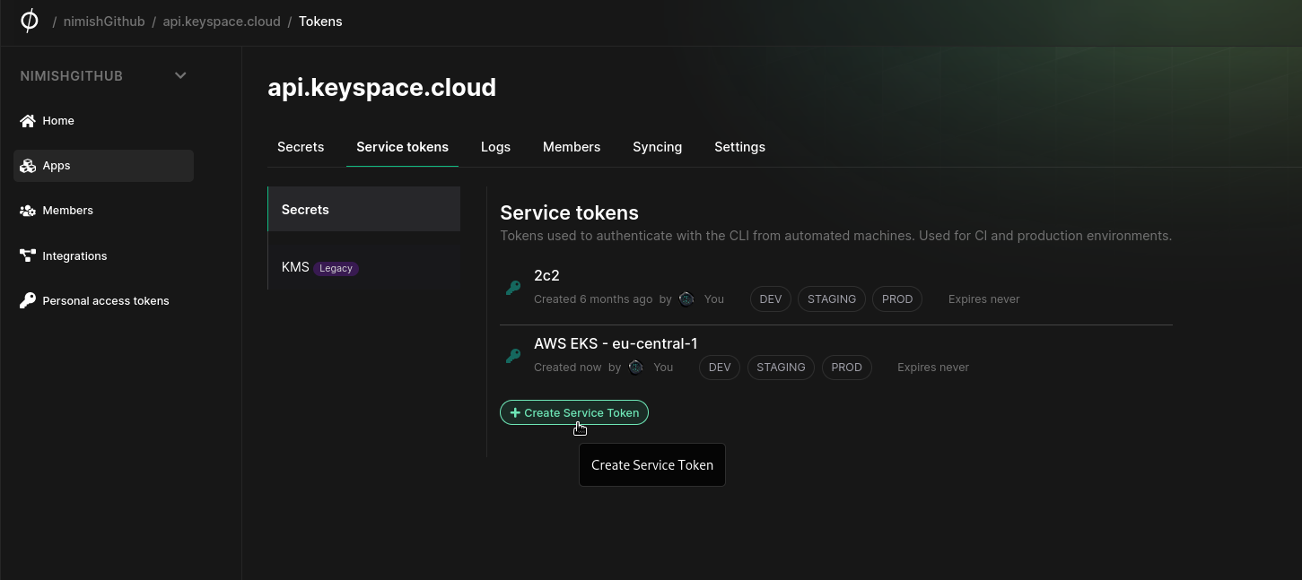This screenshot has width=1302, height=580.
Task: Click the Home icon in sidebar
Action: coord(28,121)
